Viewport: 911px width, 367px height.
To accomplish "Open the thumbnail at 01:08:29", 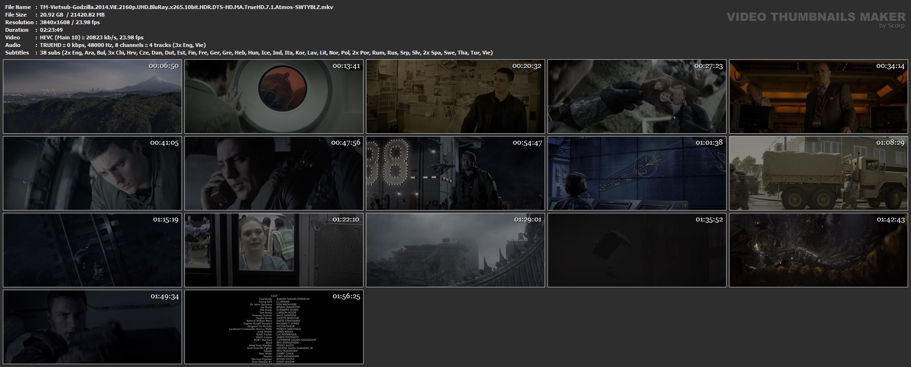I will point(819,174).
